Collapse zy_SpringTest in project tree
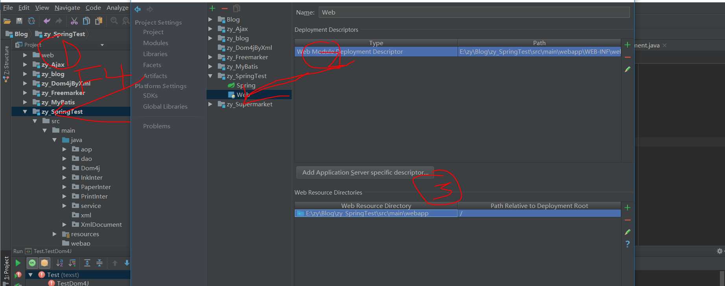725x286 pixels. pyautogui.click(x=25, y=111)
